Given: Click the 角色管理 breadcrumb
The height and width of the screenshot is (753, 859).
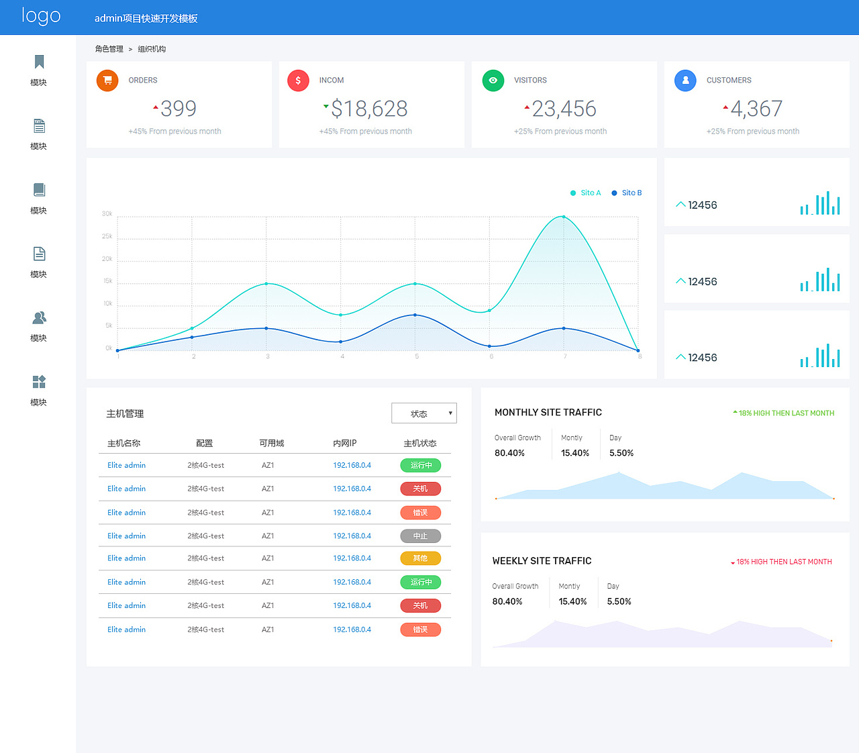Looking at the screenshot, I should tap(109, 49).
